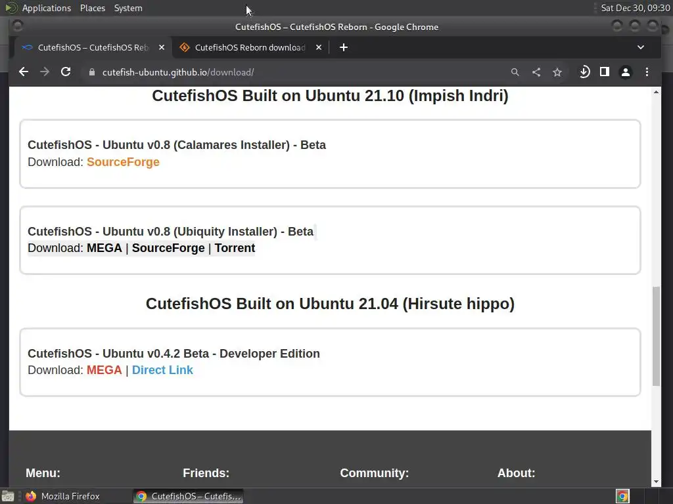Open Chrome three-dot menu
Screen dimensions: 673x504
click(647, 72)
